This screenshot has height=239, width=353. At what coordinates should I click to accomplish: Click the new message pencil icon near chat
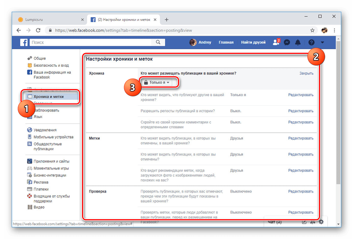tap(304, 221)
